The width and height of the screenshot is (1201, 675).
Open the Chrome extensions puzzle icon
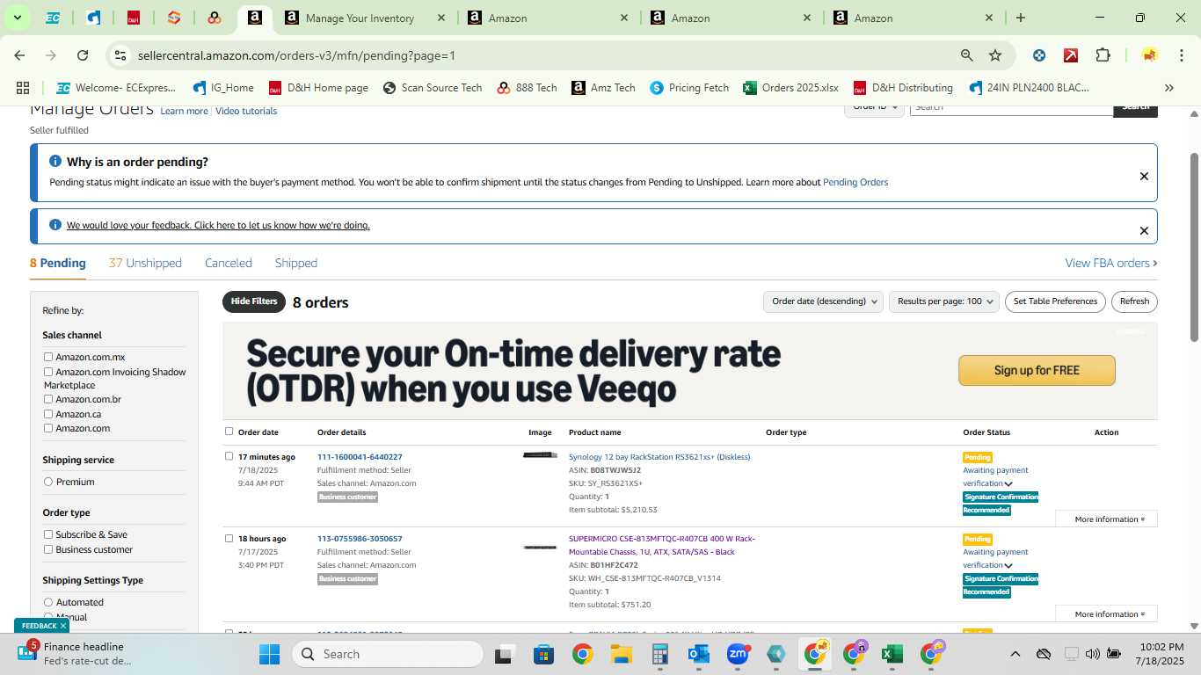tap(1103, 55)
